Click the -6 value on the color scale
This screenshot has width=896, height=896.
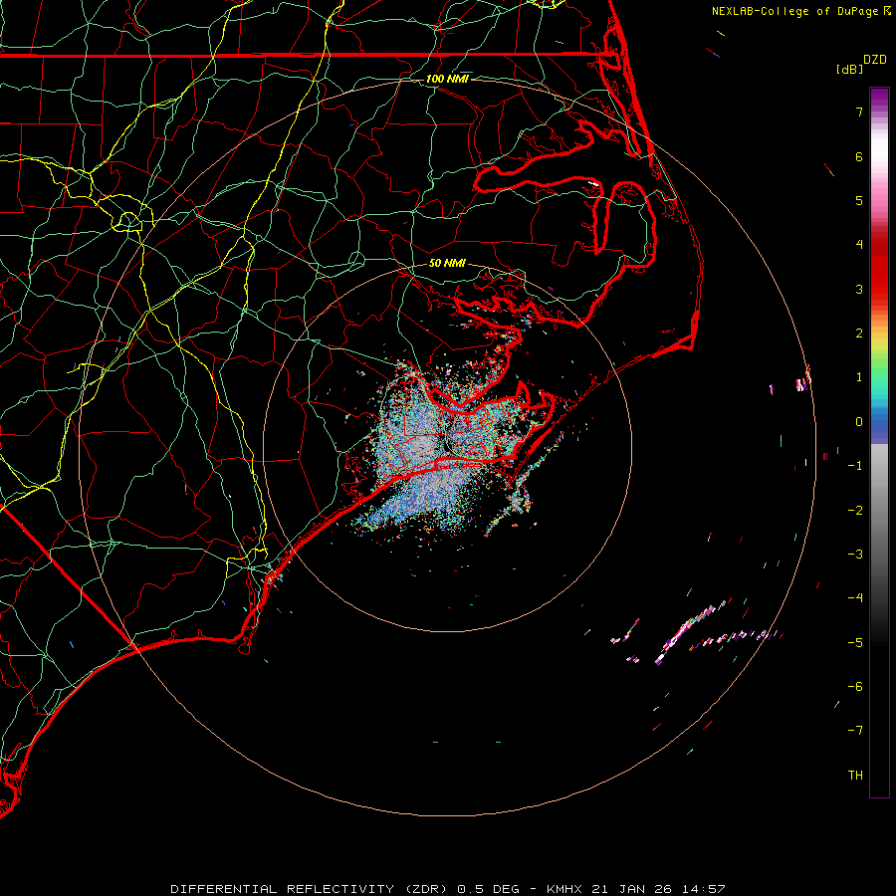coord(855,687)
